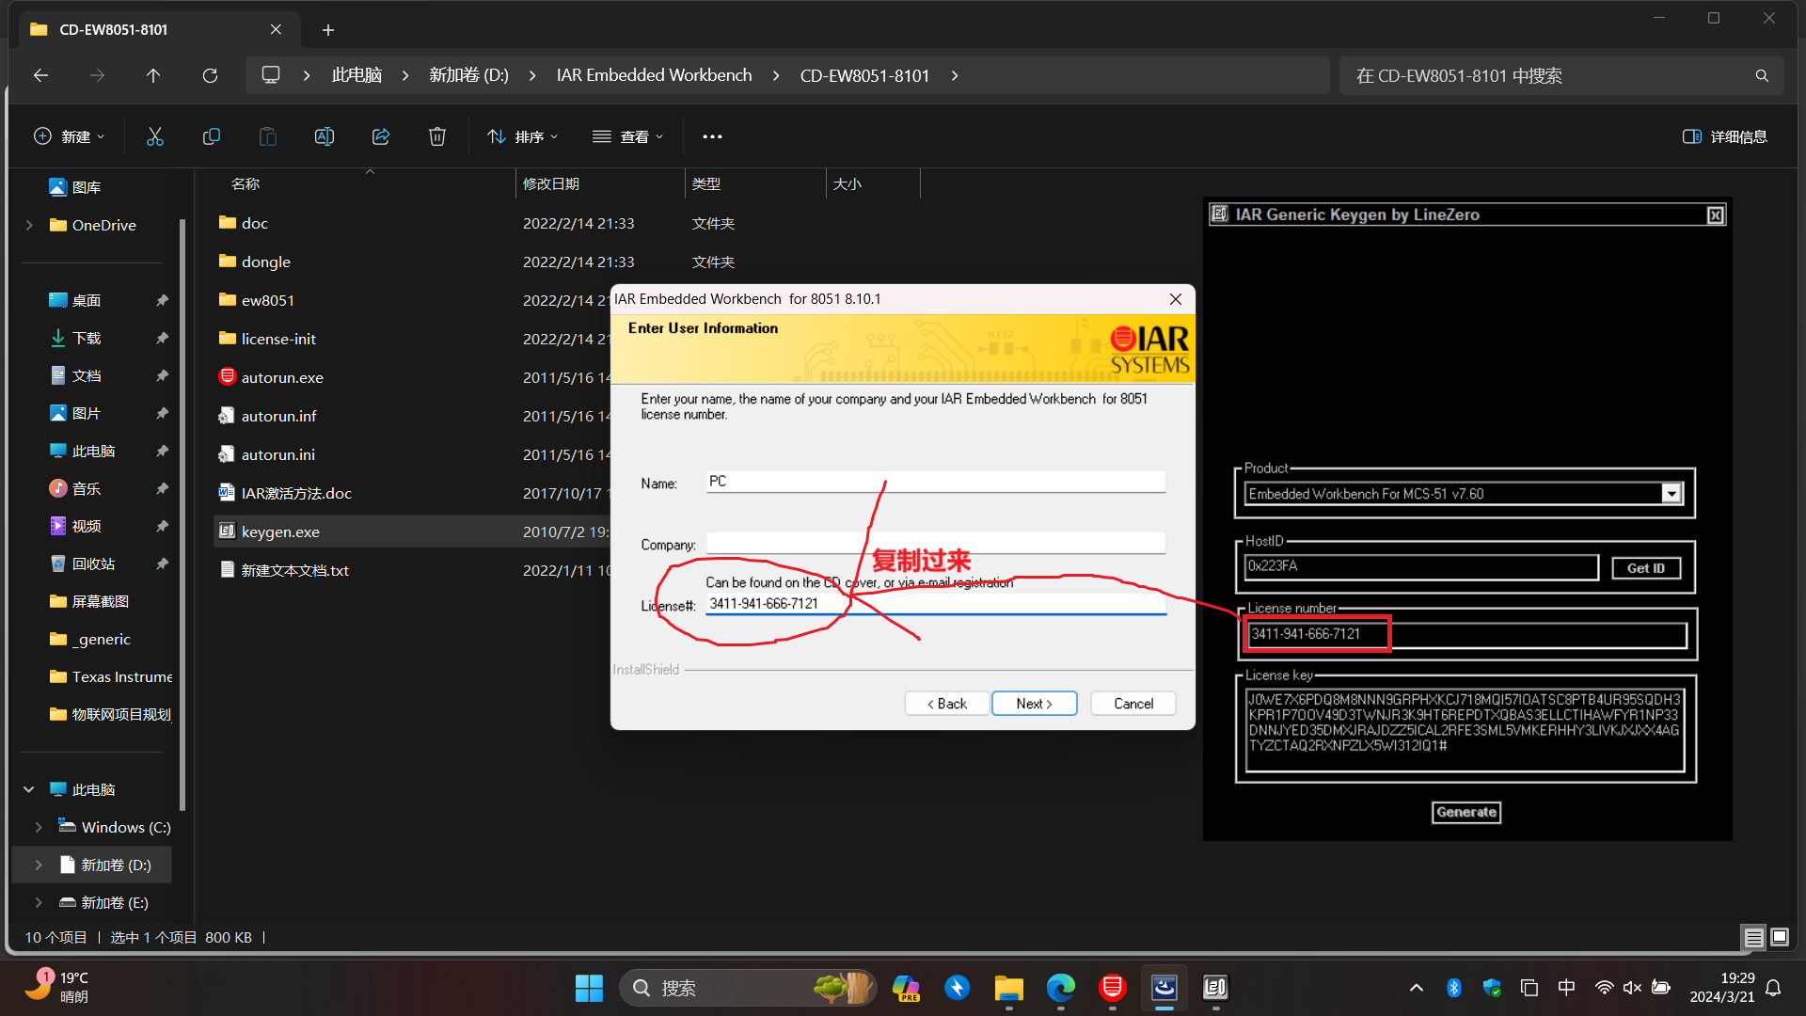Launch Microsoft Edge from the taskbar

tap(1060, 989)
